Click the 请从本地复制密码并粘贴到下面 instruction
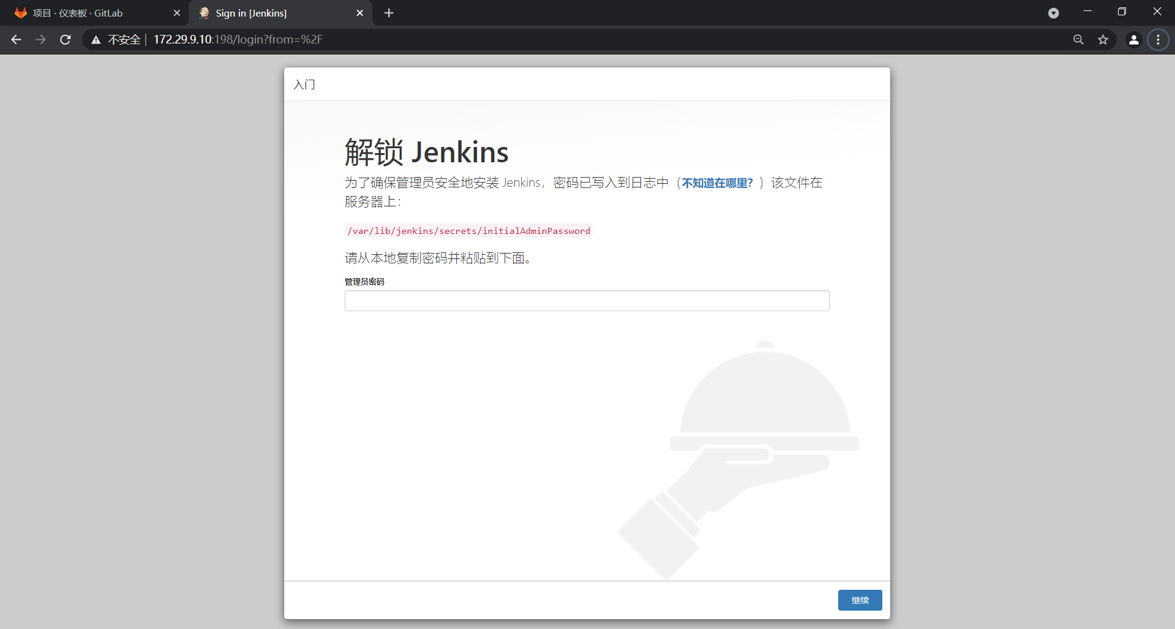1175x629 pixels. click(x=437, y=258)
